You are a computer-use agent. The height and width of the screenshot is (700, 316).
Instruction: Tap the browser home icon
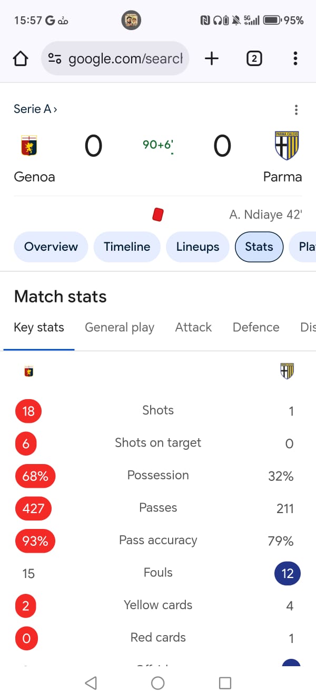[21, 59]
